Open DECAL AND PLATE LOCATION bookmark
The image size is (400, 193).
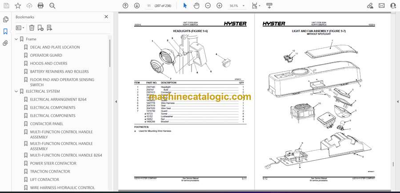click(55, 47)
